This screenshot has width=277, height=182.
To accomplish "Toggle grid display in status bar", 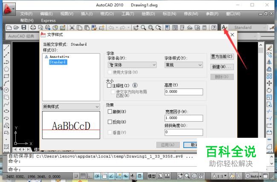I will pos(83,176).
